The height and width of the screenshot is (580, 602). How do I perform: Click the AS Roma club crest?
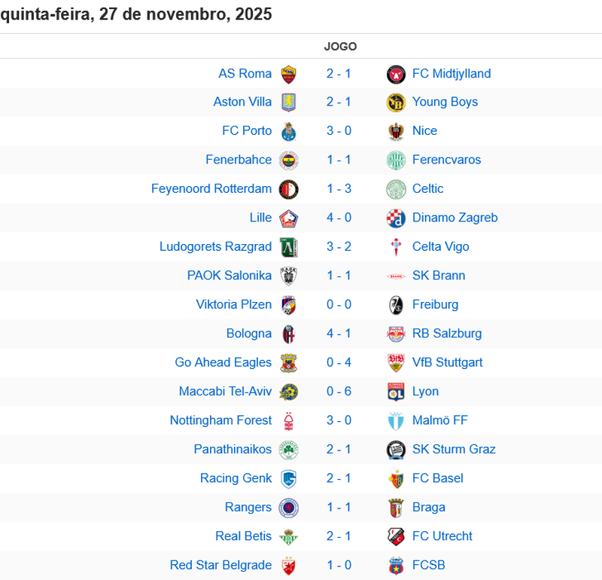click(x=289, y=74)
